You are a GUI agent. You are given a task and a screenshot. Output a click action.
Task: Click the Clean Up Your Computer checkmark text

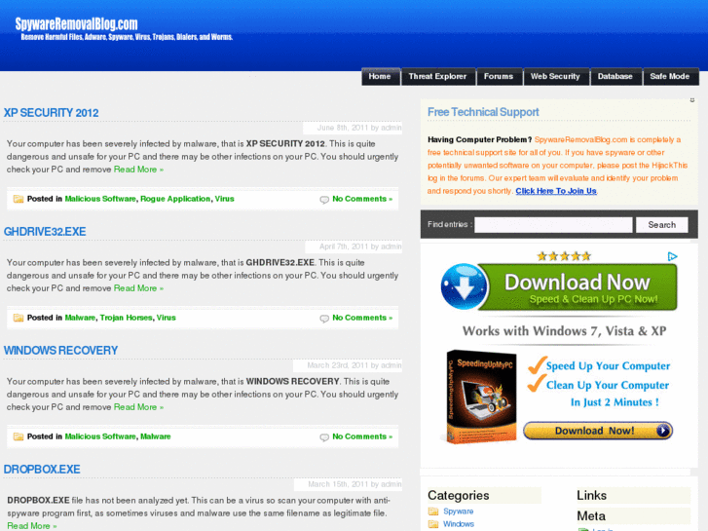608,386
